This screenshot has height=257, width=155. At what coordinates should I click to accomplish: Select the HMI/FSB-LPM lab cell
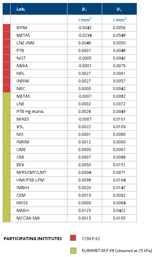(x=39, y=180)
